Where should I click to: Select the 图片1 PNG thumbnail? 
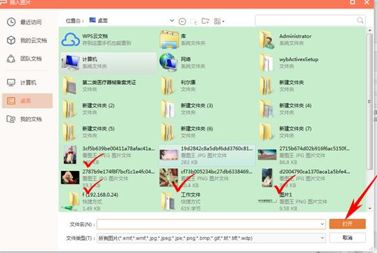tap(267, 201)
